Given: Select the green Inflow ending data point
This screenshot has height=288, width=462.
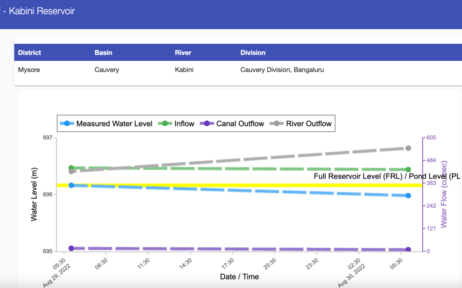Looking at the screenshot, I should pyautogui.click(x=408, y=169).
